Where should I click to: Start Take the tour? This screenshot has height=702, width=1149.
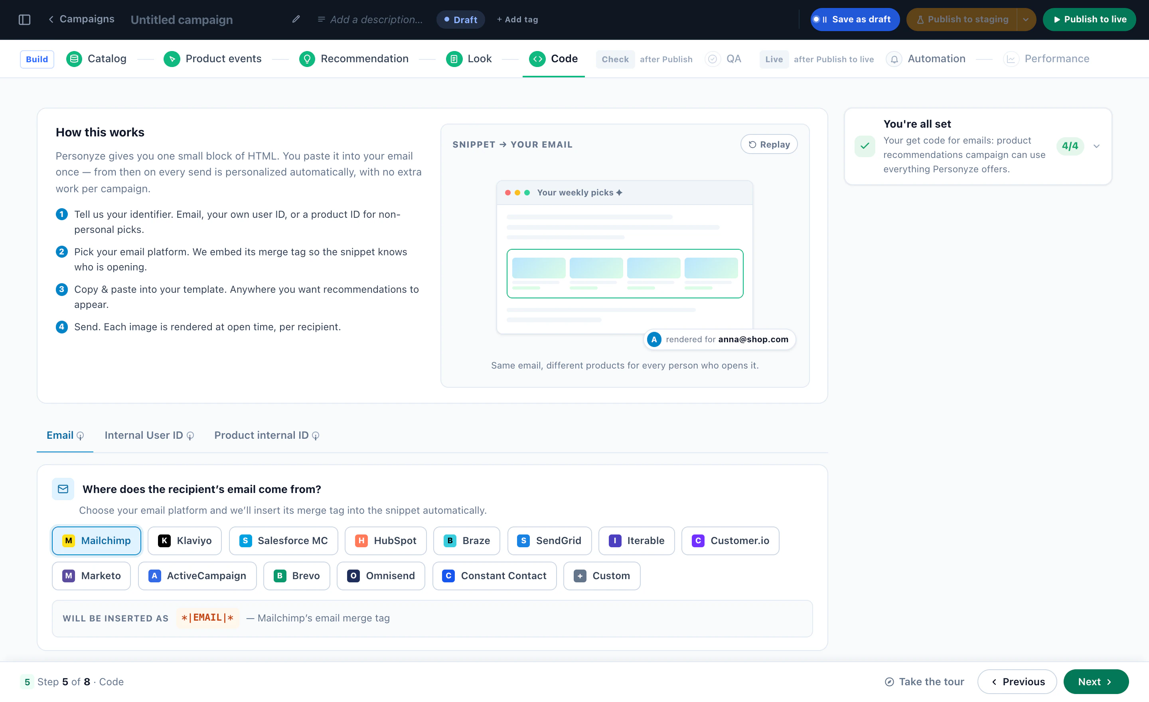(924, 682)
